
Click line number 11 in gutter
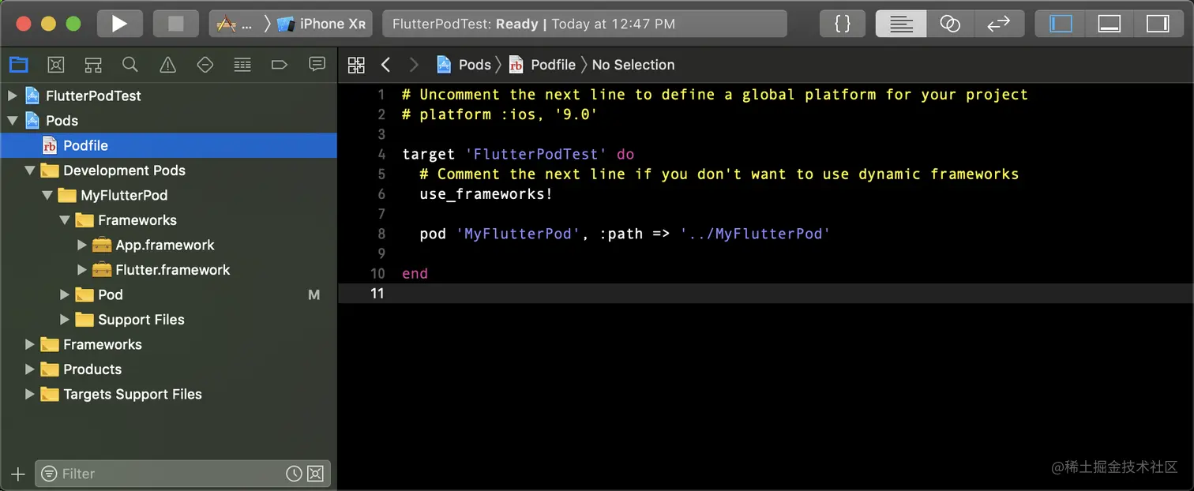377,293
